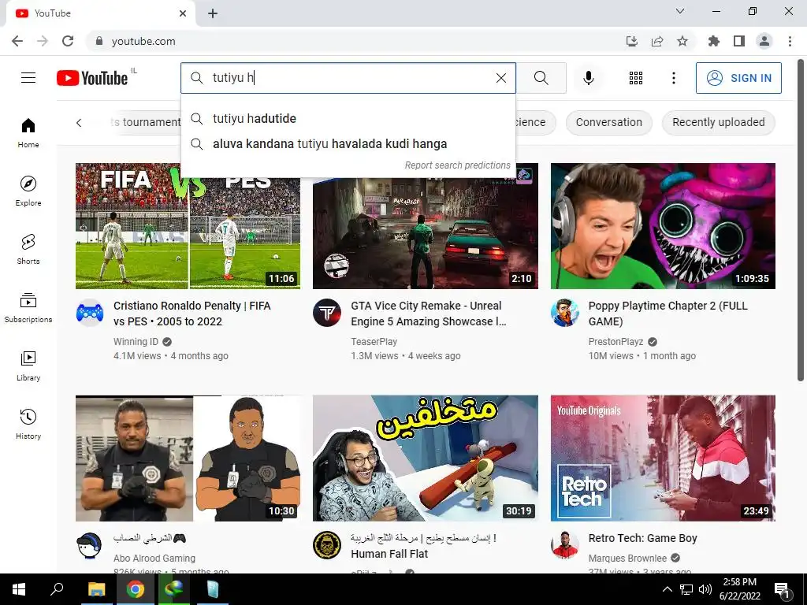Open the Poppy Playtime Chapter 2 thumbnail
This screenshot has width=807, height=605.
click(663, 226)
